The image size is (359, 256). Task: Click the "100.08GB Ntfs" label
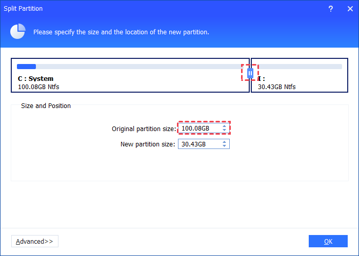point(38,87)
